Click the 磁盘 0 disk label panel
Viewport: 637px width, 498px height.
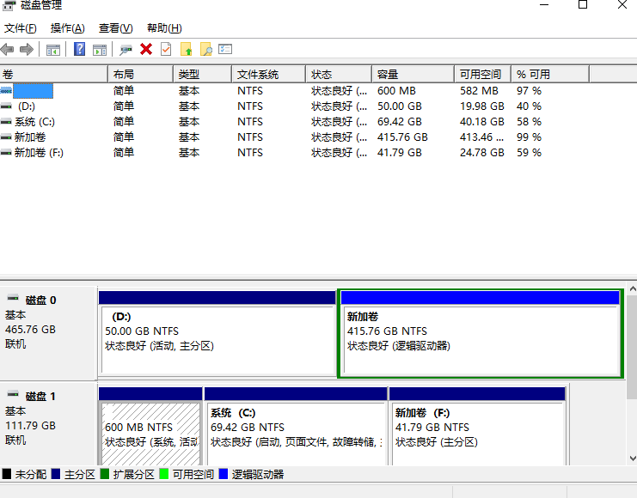coord(48,334)
